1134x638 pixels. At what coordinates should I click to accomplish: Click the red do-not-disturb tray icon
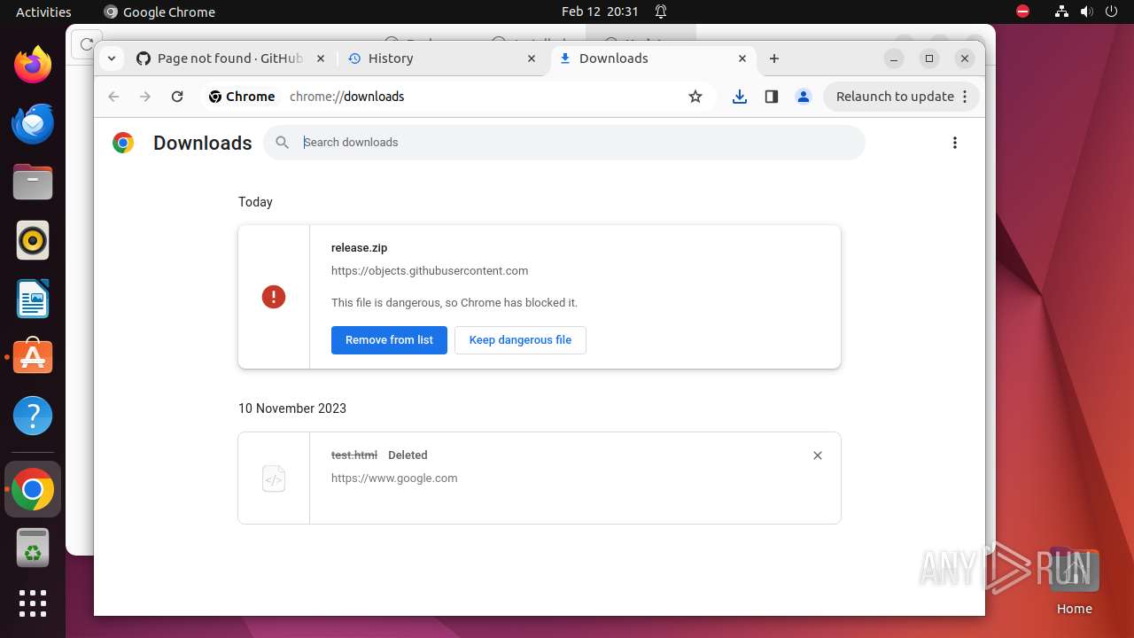click(x=1022, y=12)
